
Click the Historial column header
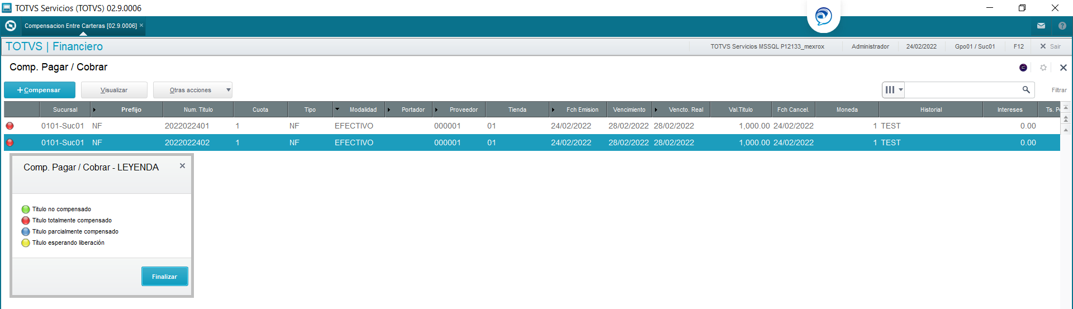coord(931,110)
